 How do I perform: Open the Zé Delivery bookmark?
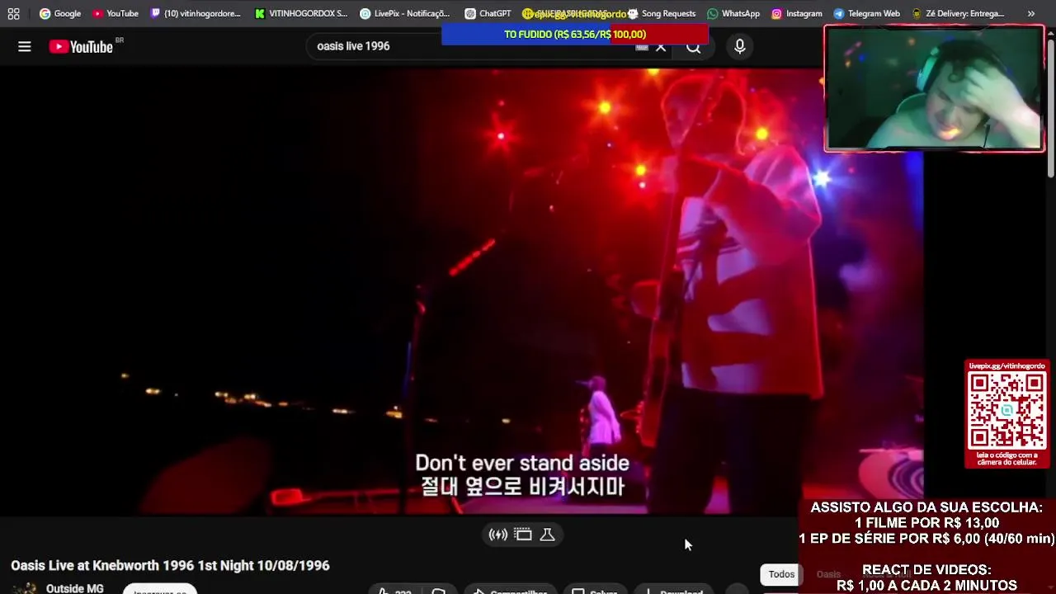pos(958,13)
